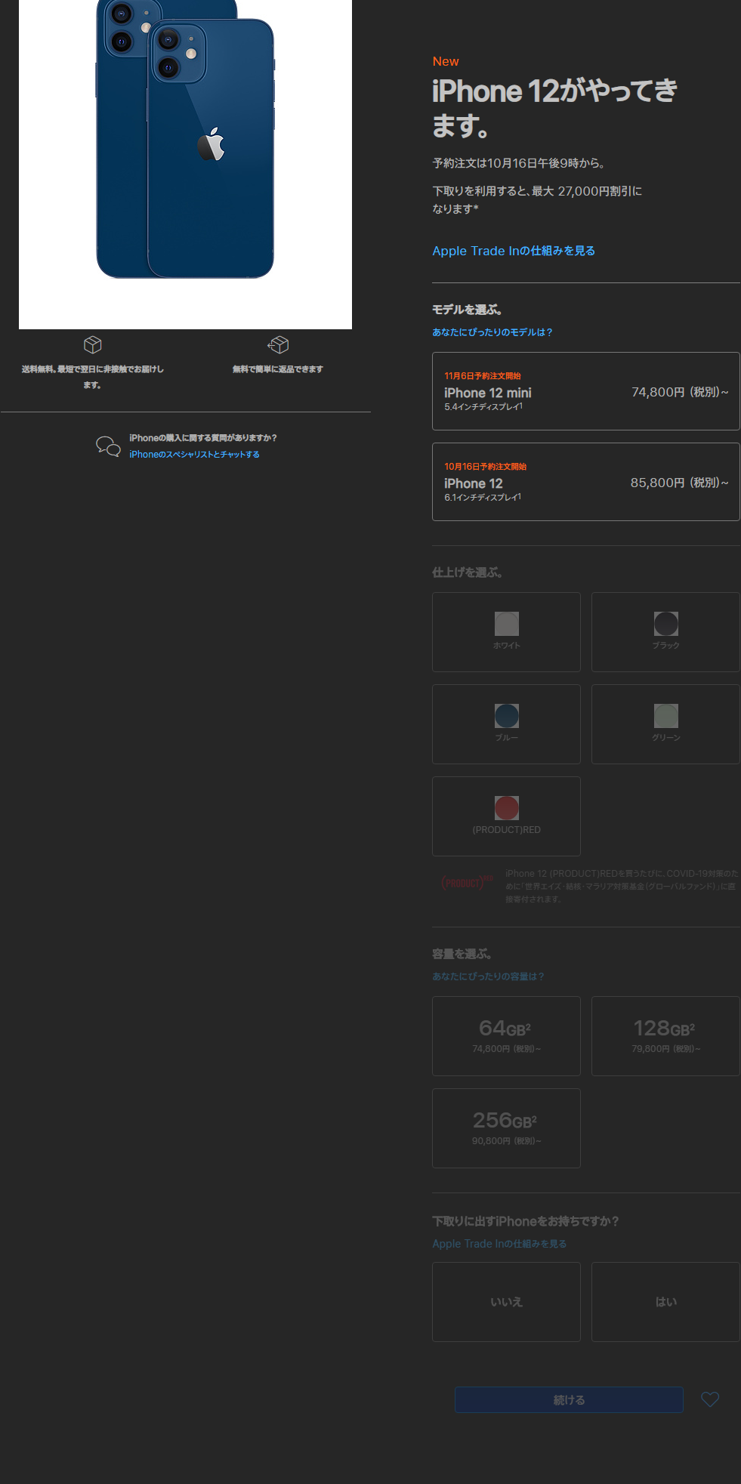Choose the ブルー finish
Image resolution: width=741 pixels, height=1484 pixels.
pyautogui.click(x=506, y=724)
